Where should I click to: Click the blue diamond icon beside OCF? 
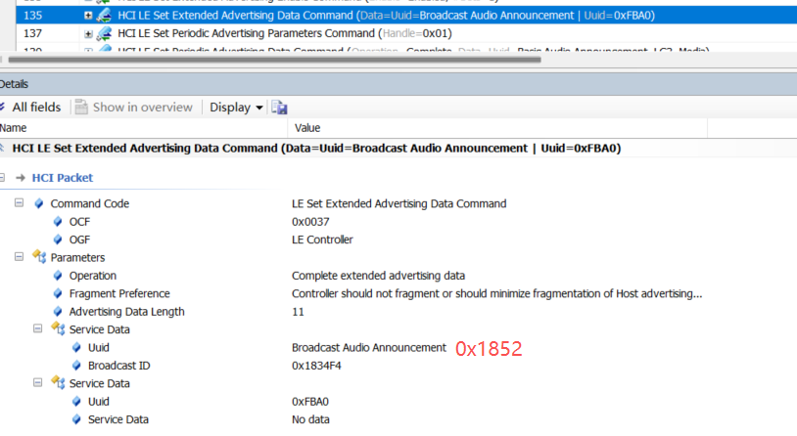coord(58,222)
